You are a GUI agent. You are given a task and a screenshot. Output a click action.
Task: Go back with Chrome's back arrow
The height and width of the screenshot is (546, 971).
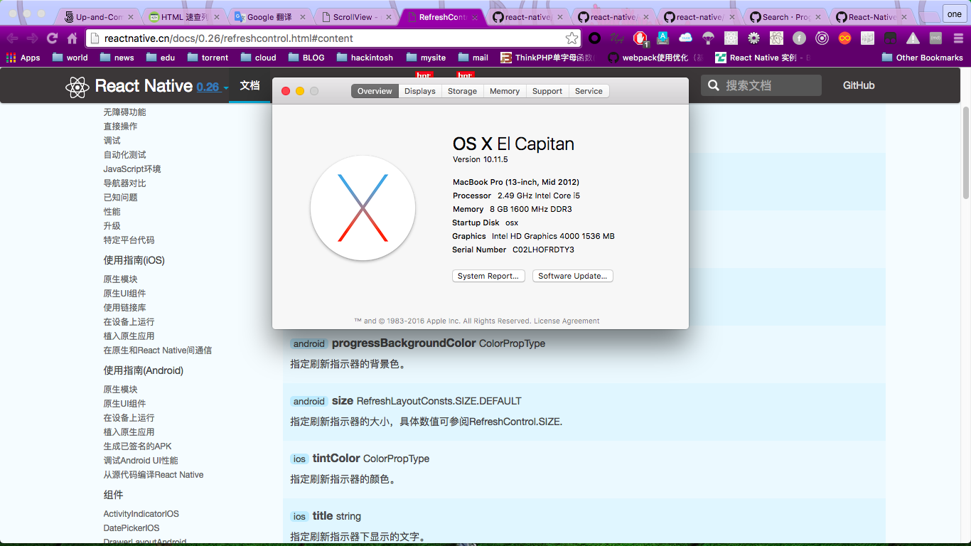click(12, 38)
